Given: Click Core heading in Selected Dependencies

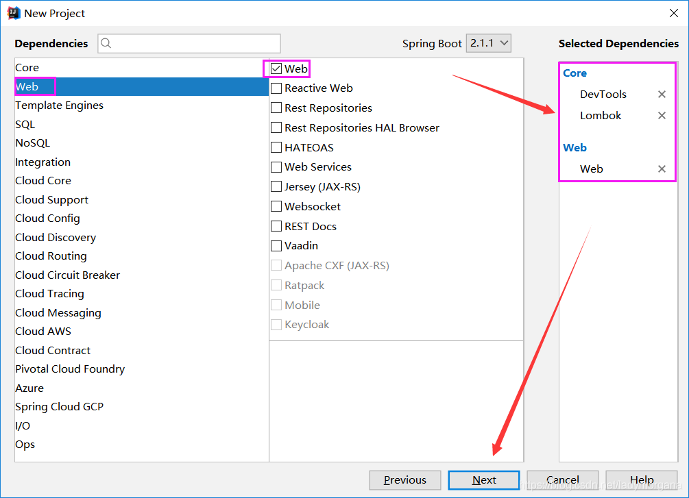Looking at the screenshot, I should 575,73.
